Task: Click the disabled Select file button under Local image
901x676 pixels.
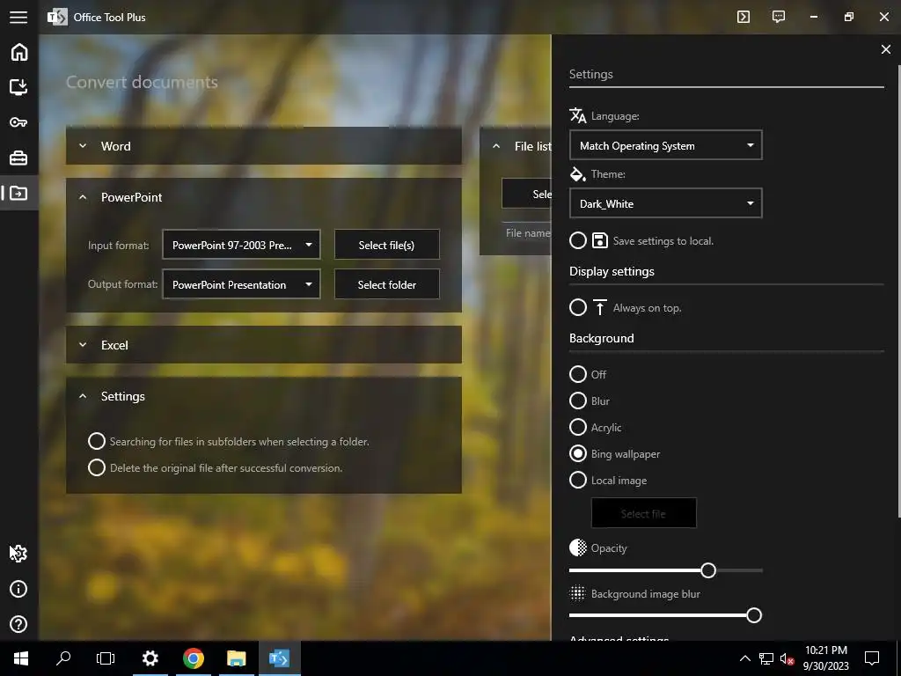Action: [x=643, y=513]
